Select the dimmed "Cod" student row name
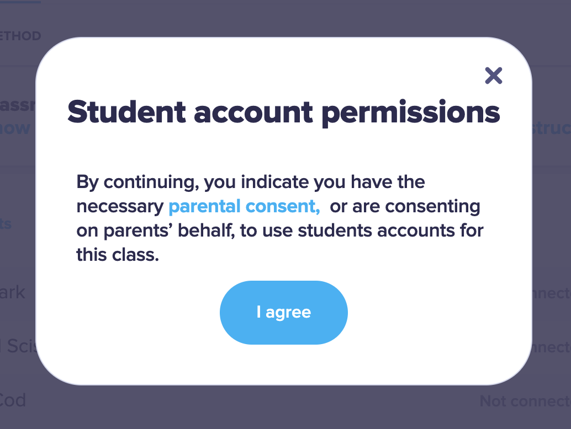 (13, 400)
